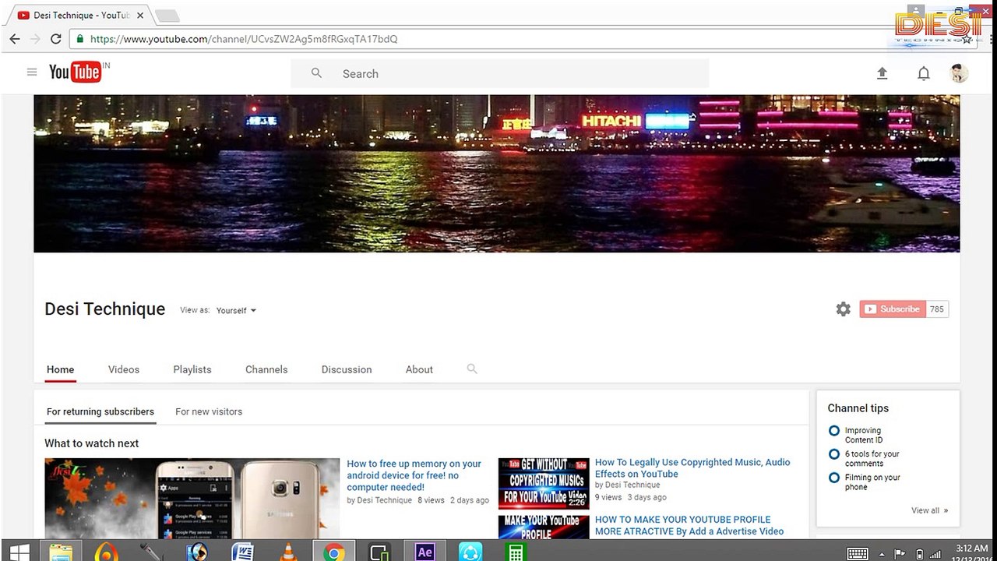Switch to the Videos tab
Viewport: 997px width, 561px height.
click(x=124, y=369)
